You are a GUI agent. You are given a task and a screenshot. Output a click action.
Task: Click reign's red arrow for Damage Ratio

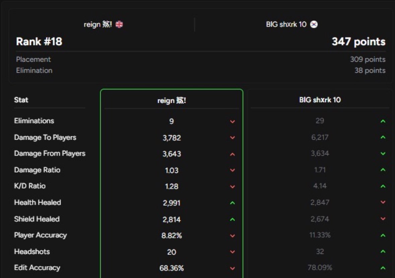(233, 170)
